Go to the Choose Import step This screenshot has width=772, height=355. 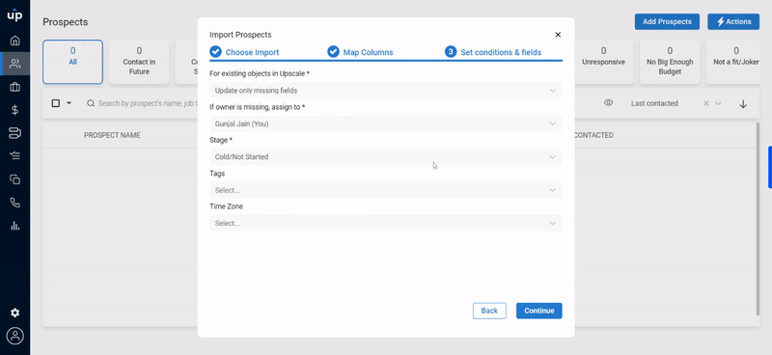click(245, 52)
